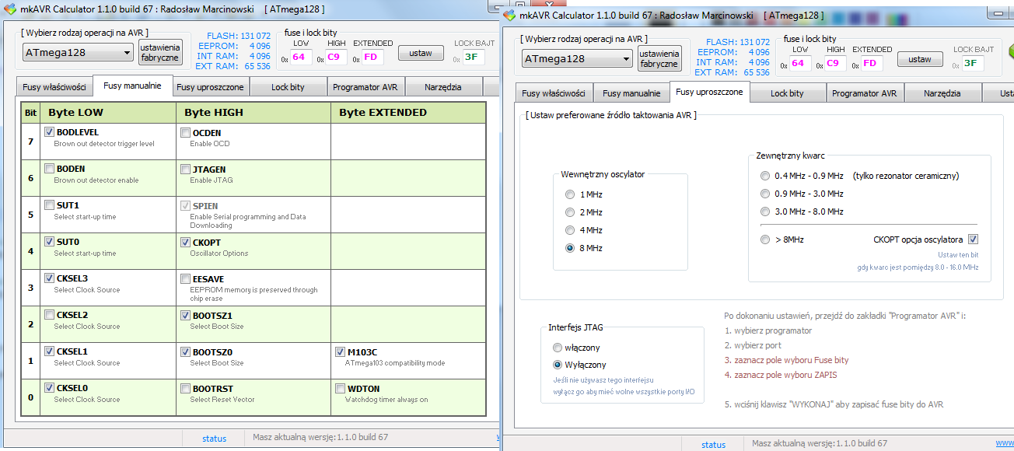Select 0.9 MHz - 3.0 MHz external crystal

pos(765,194)
